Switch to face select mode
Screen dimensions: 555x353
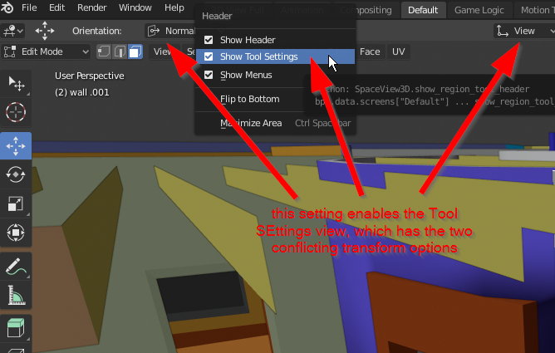tap(135, 51)
